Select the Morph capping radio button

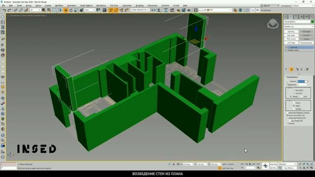pos(291,96)
